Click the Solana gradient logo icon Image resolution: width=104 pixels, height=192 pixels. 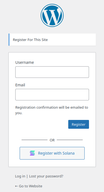[32, 153]
